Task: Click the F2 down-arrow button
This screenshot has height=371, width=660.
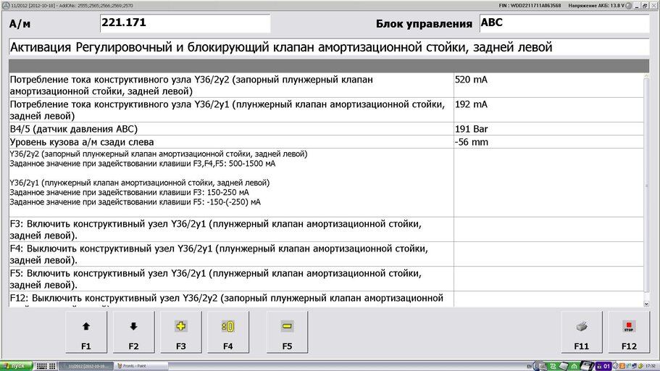Action: tap(133, 333)
